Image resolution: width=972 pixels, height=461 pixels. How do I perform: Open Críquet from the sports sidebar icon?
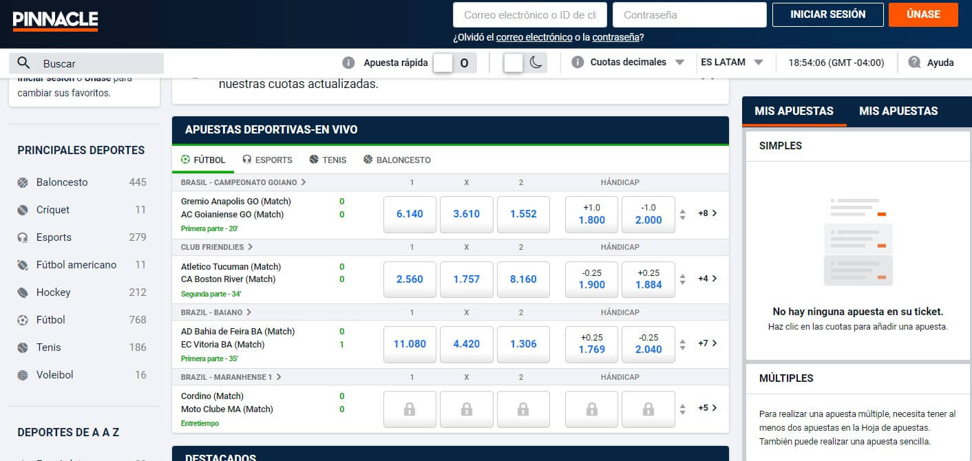coord(23,210)
